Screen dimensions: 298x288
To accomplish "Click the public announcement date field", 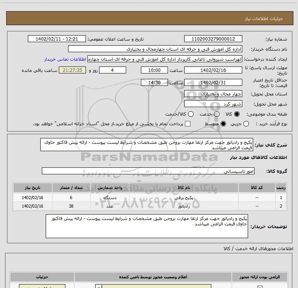I will pyautogui.click(x=57, y=39).
